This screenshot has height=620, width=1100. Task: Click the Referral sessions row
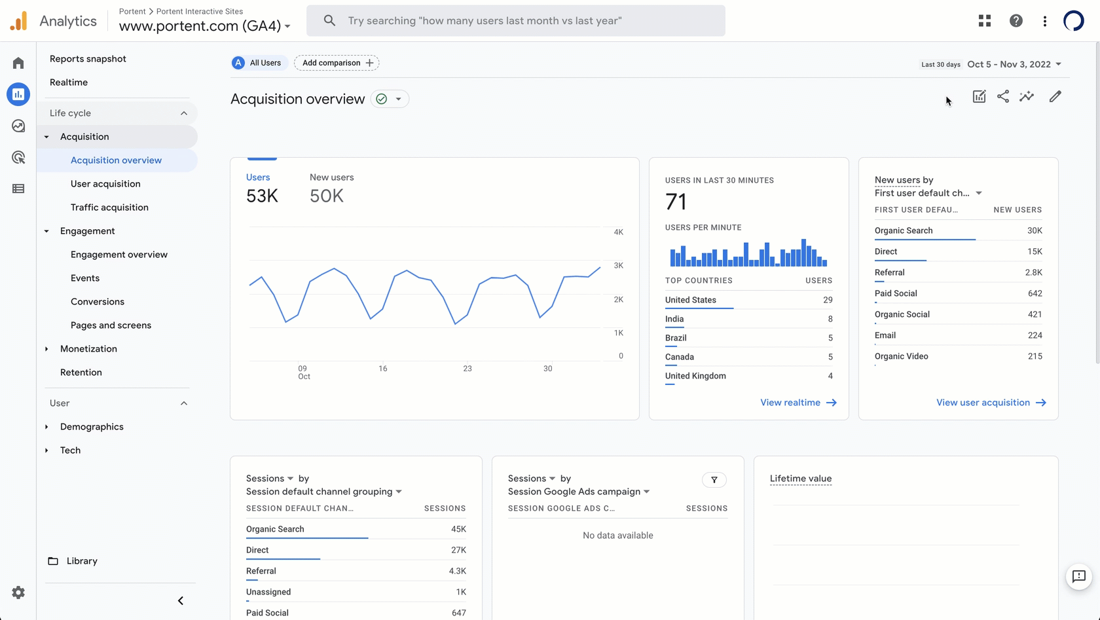click(x=356, y=571)
